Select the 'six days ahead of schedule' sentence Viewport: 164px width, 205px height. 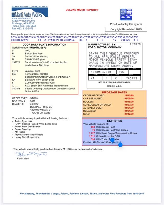(x=58, y=149)
